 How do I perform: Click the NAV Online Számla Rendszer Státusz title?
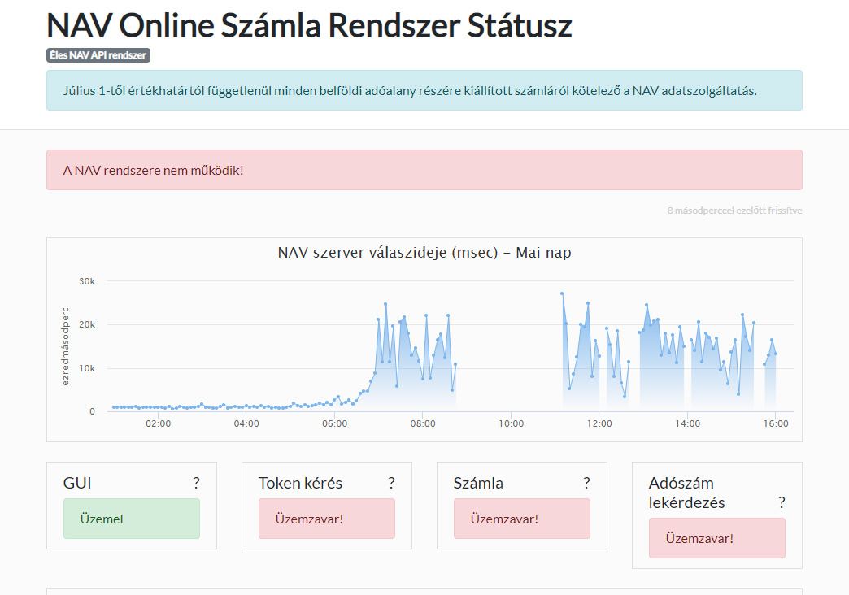click(309, 26)
